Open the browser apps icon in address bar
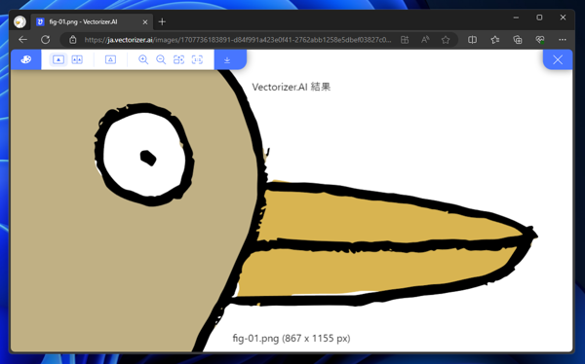 coord(405,40)
